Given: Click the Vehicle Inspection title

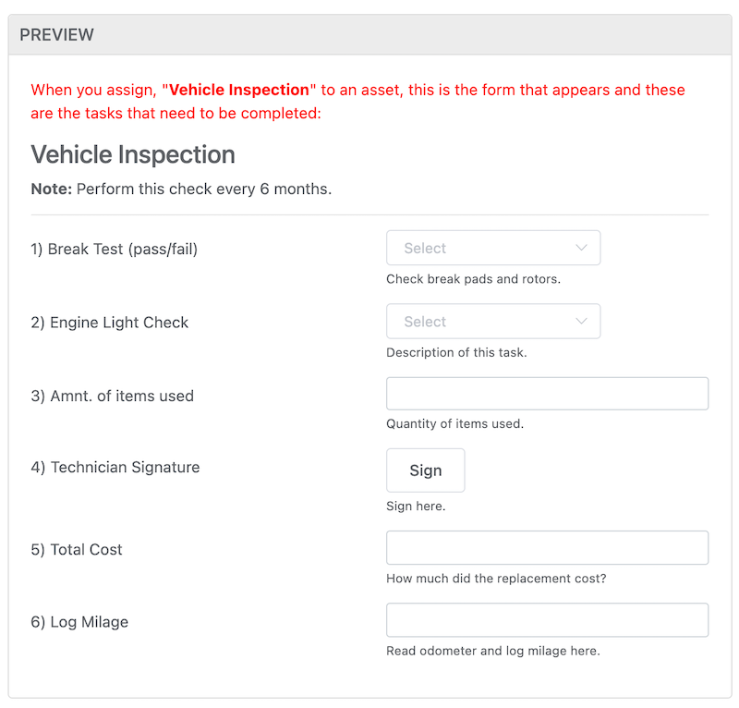Looking at the screenshot, I should tap(132, 154).
